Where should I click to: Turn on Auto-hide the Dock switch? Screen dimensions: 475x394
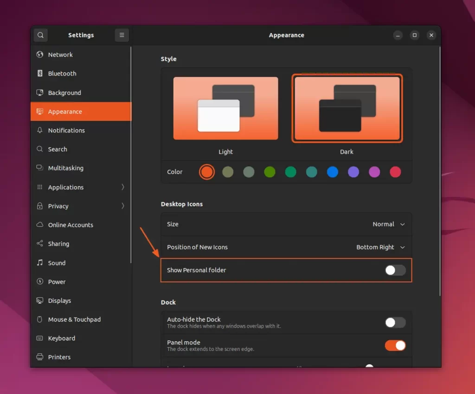tap(395, 323)
